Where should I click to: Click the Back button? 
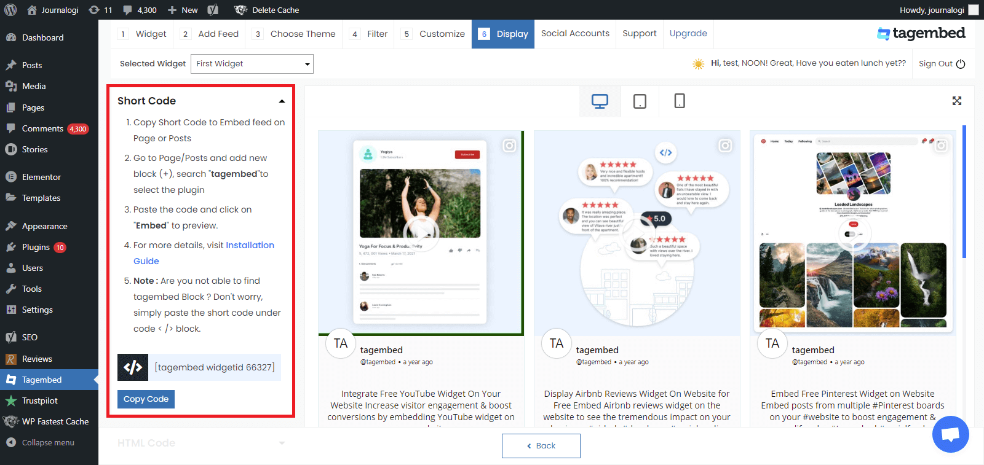tap(541, 446)
